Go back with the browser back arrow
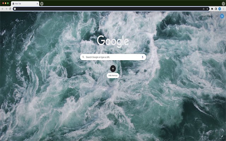Screen dimensions: 226x141 2,9
